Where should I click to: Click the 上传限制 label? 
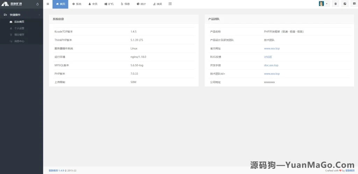[x=60, y=82]
